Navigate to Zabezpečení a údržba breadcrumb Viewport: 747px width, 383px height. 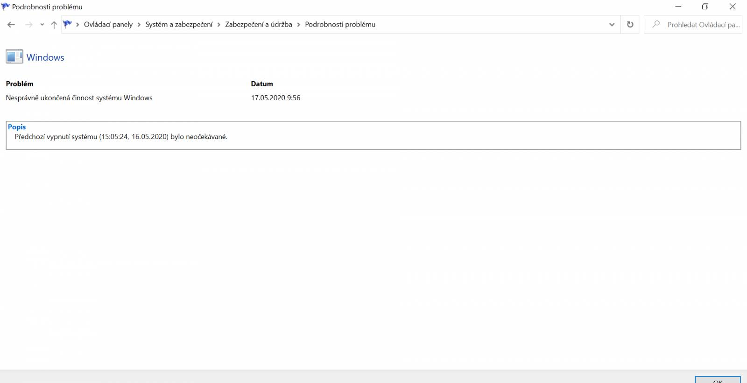click(259, 24)
